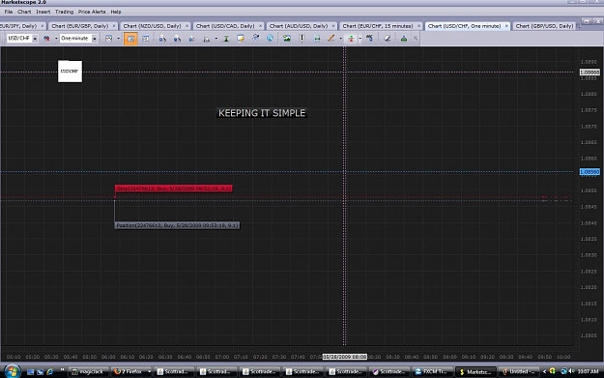604x378 pixels.
Task: Expand the USD/CHF symbol dropdown
Action: [x=35, y=39]
